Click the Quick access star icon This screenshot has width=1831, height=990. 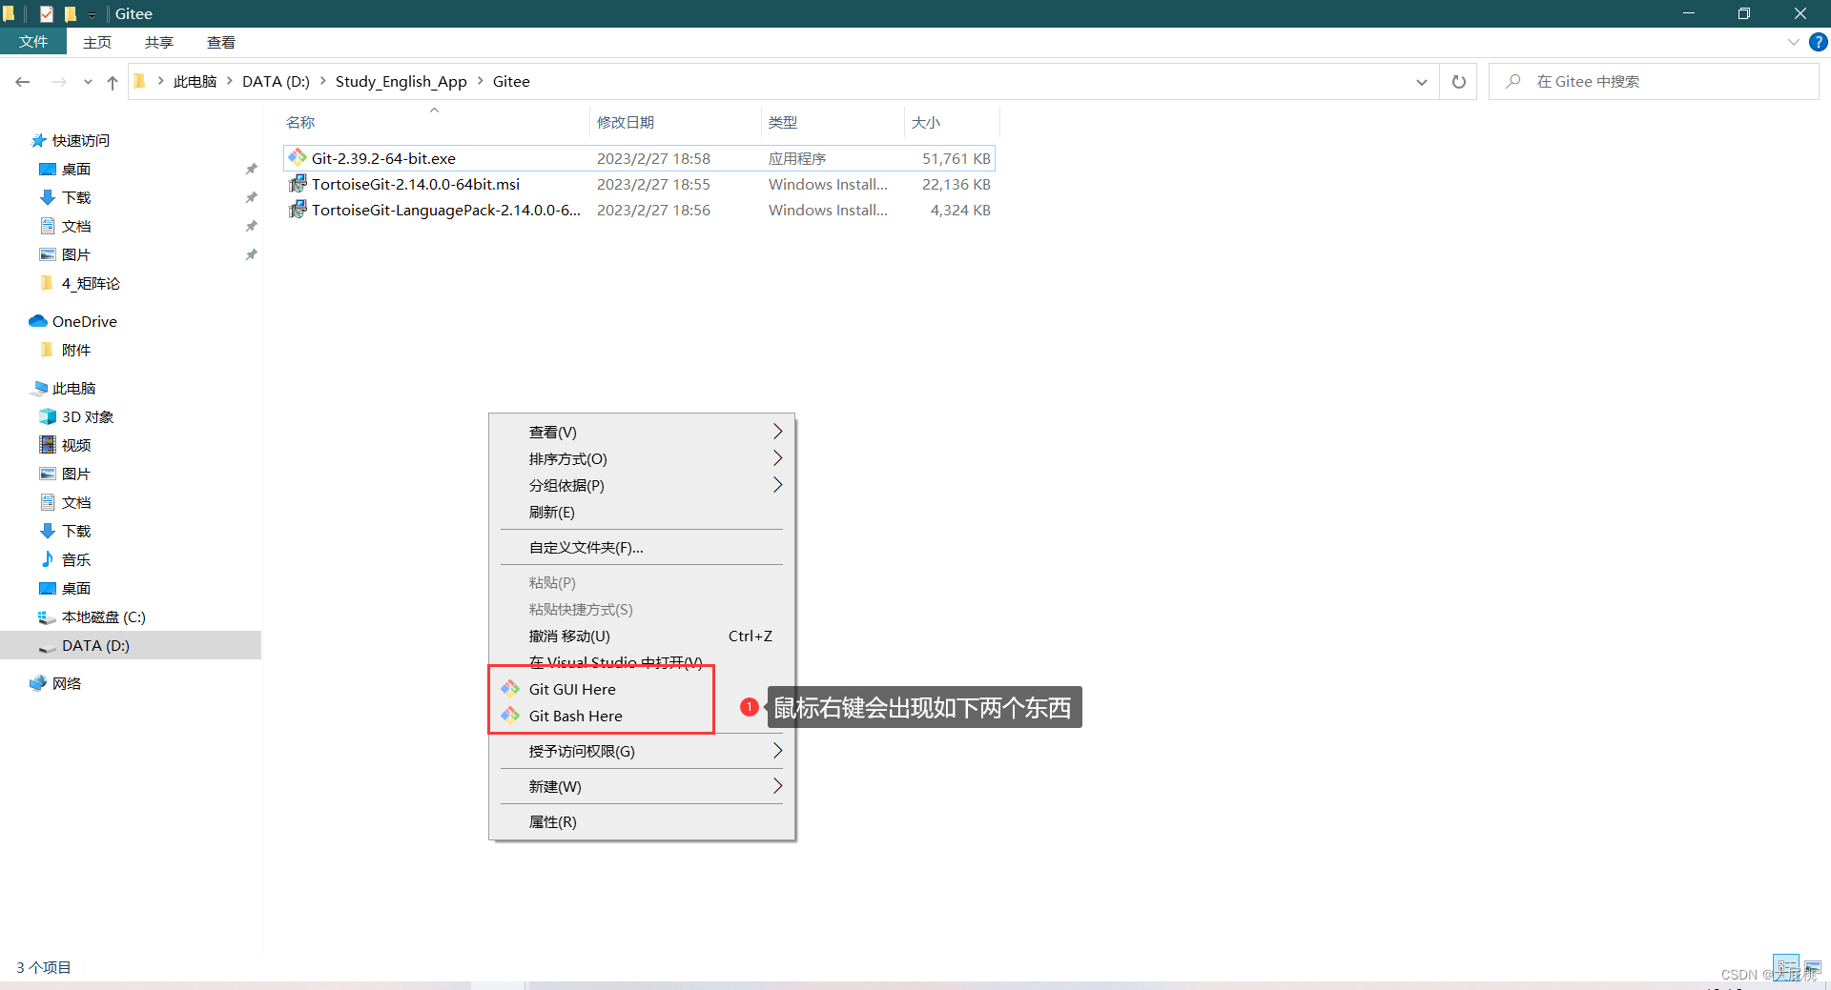coord(39,140)
